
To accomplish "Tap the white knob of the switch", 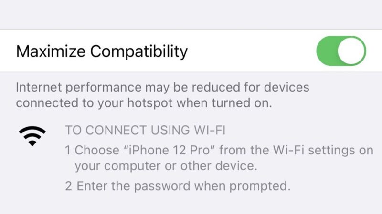I will click(x=351, y=51).
